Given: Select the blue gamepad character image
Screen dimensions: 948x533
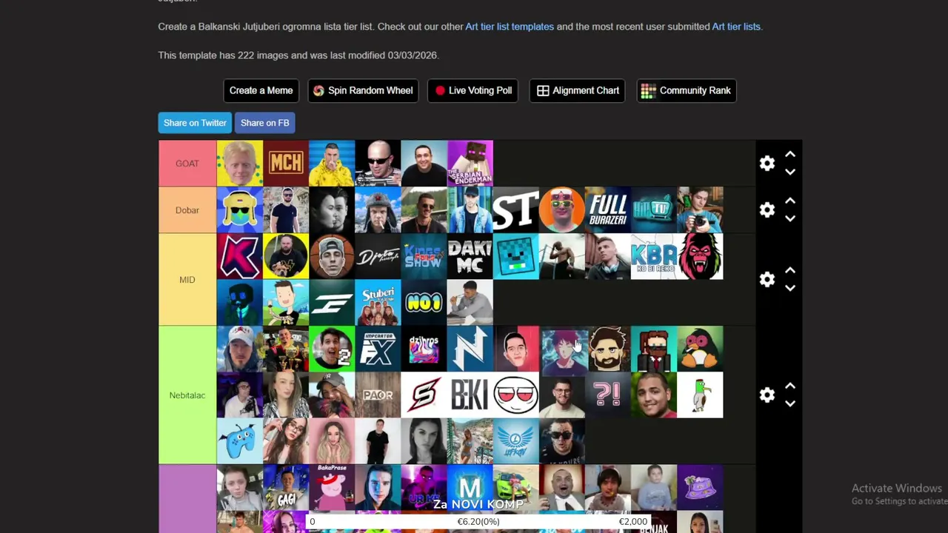Looking at the screenshot, I should (240, 441).
